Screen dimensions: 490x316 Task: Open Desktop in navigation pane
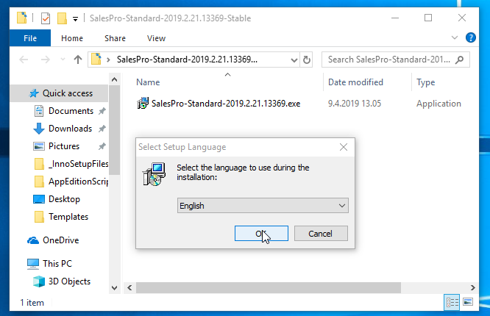pyautogui.click(x=64, y=199)
